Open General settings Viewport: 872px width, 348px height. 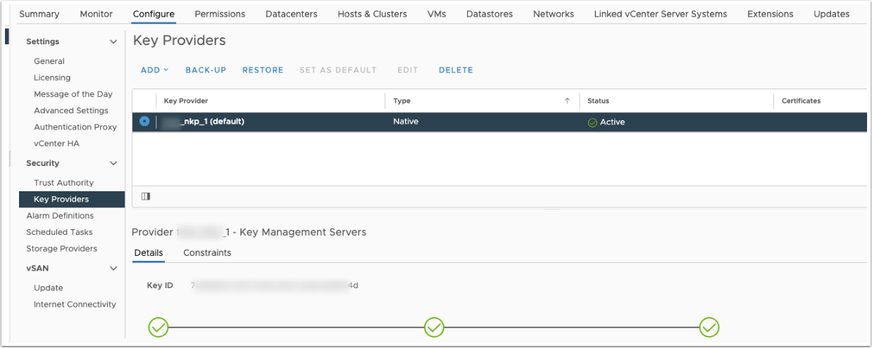click(x=49, y=61)
